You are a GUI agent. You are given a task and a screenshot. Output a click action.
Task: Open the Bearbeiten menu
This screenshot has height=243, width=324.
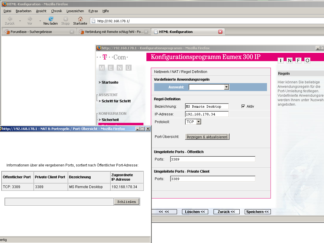click(23, 11)
